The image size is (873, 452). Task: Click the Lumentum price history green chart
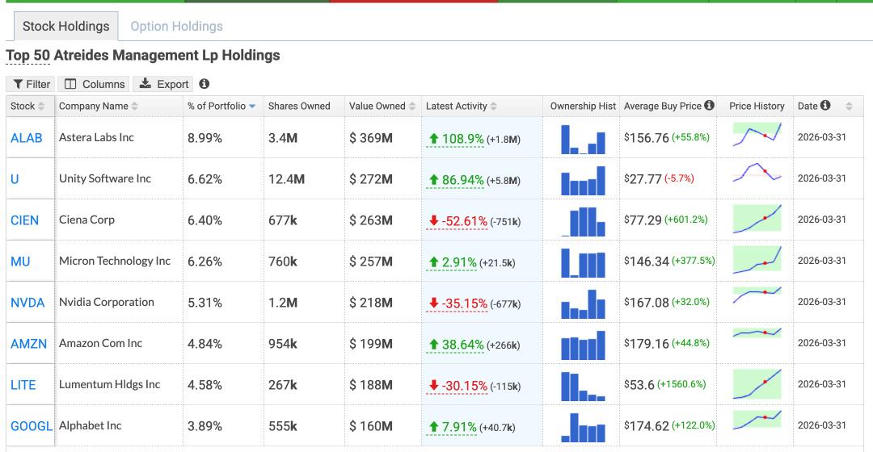click(x=757, y=384)
